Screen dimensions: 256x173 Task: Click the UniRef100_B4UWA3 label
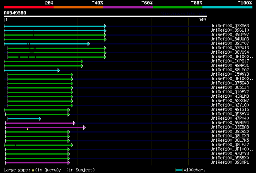230,39
